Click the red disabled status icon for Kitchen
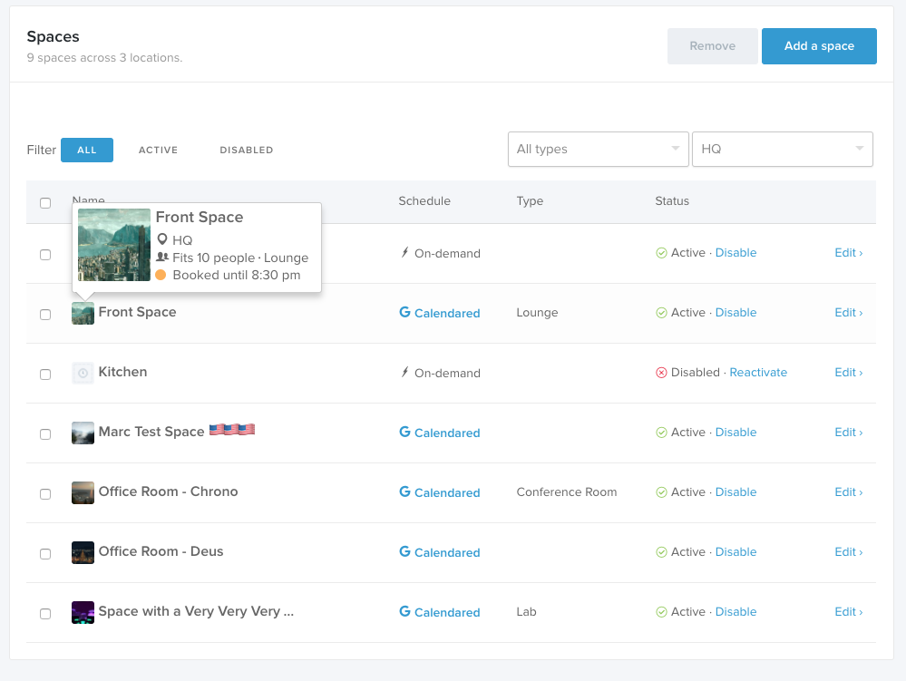 click(661, 373)
